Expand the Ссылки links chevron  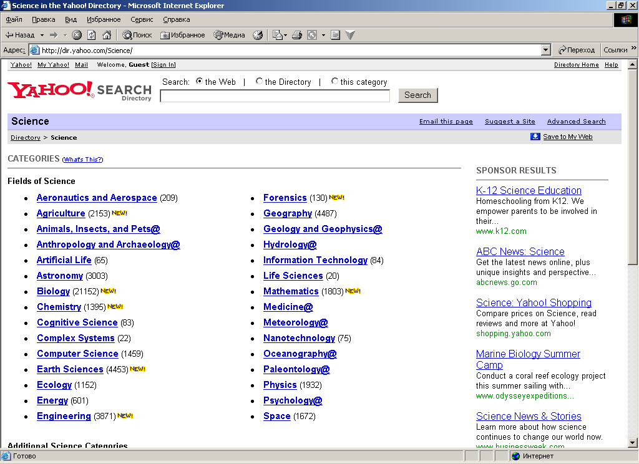tap(634, 48)
